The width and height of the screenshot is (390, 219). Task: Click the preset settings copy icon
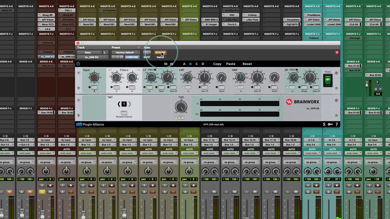(122, 57)
